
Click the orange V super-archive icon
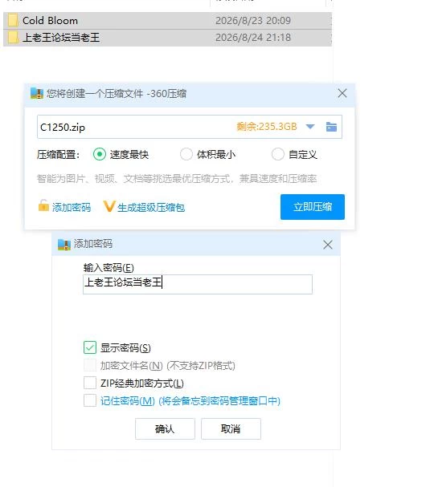pos(109,206)
